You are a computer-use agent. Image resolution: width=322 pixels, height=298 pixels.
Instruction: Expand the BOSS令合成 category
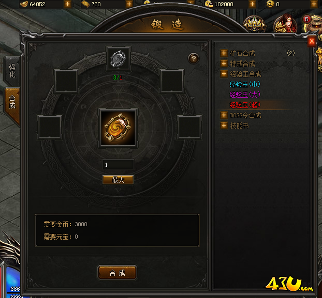coord(224,115)
